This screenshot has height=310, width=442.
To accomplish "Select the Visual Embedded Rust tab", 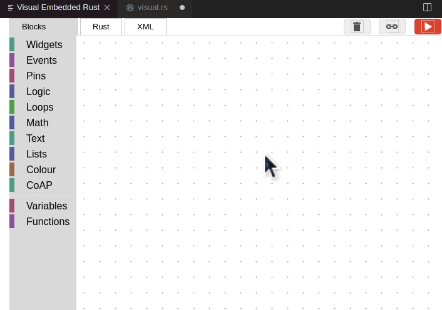I will pos(58,7).
